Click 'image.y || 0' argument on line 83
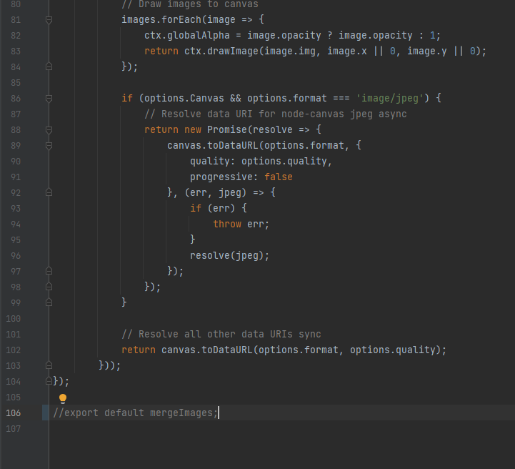This screenshot has height=469, width=515. coord(441,51)
